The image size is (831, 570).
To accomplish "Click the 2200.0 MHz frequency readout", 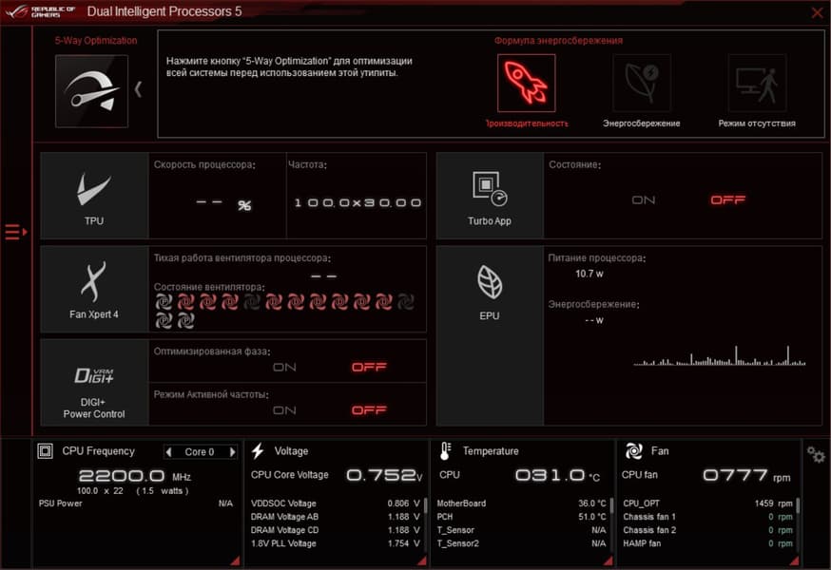I will coord(135,476).
